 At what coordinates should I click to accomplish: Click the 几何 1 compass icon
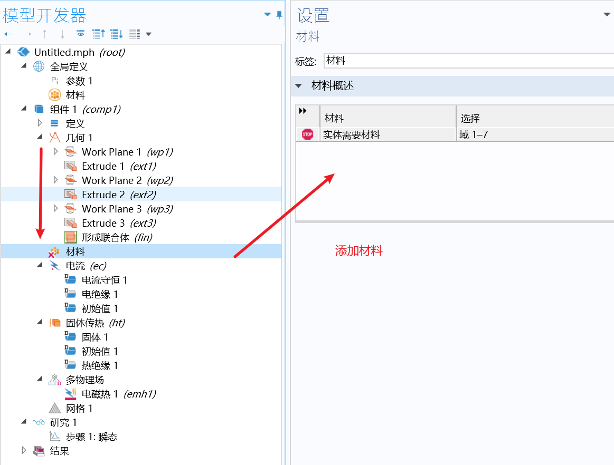click(55, 138)
